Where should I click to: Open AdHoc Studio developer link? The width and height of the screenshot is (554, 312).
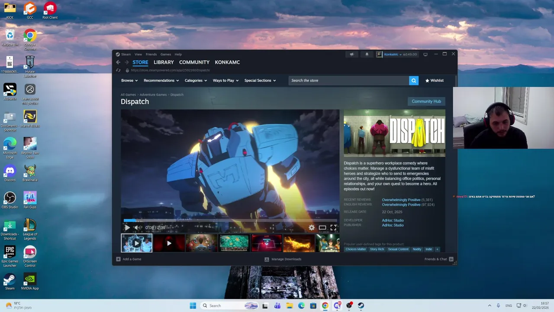[393, 220]
